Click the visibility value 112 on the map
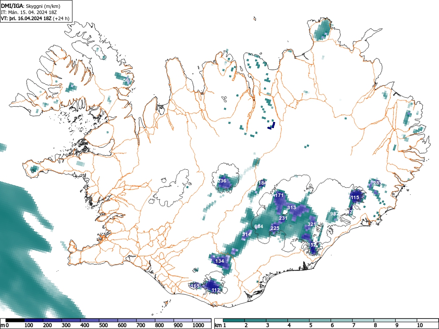 pos(216,290)
